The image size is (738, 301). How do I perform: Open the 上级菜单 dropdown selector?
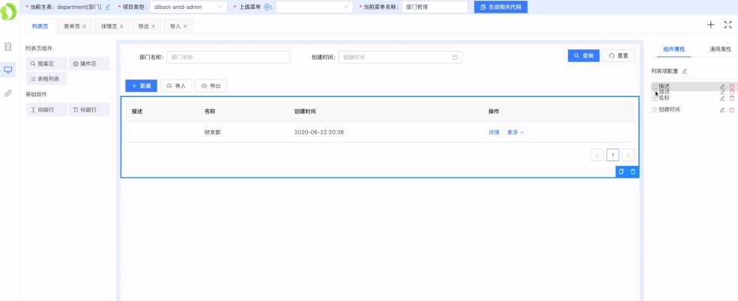click(x=314, y=7)
